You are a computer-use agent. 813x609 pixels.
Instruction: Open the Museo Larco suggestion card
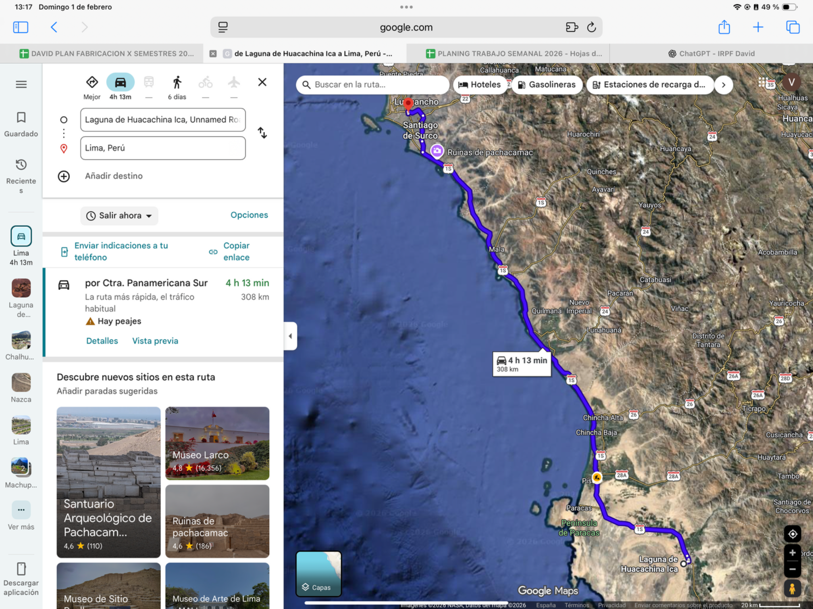217,443
